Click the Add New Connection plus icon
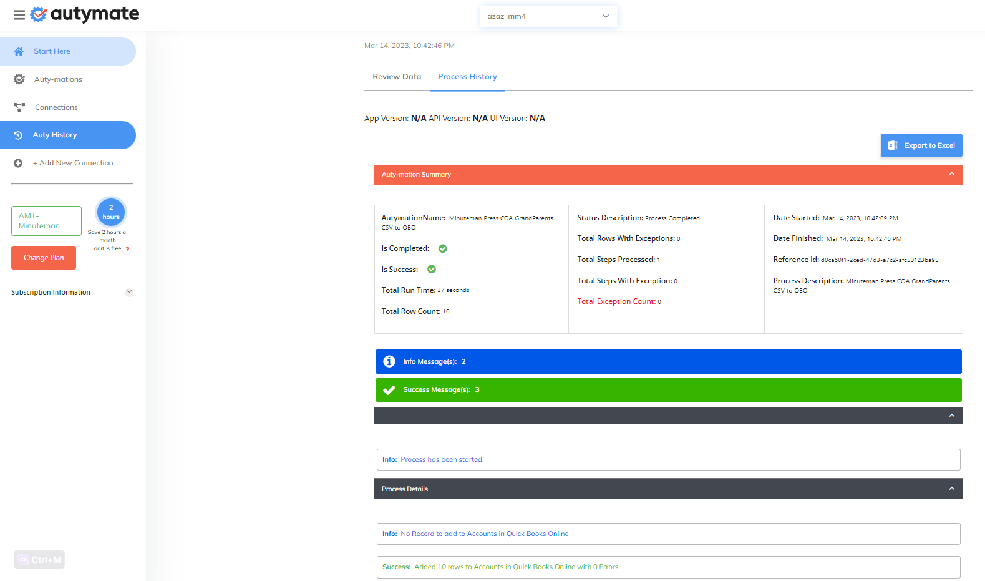Image resolution: width=985 pixels, height=581 pixels. coord(18,163)
